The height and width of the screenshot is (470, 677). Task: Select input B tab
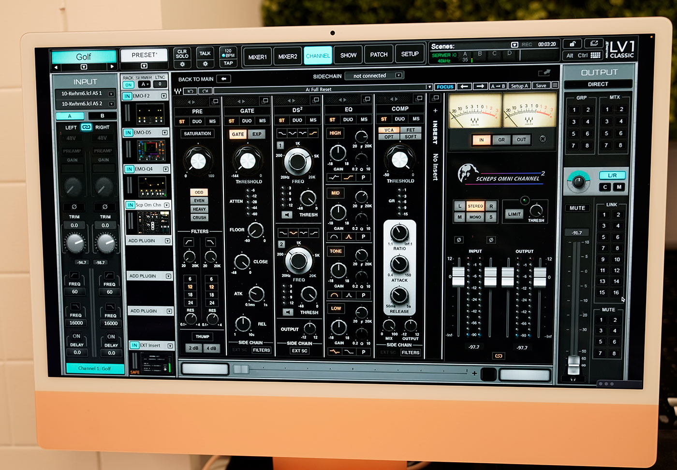pos(102,116)
